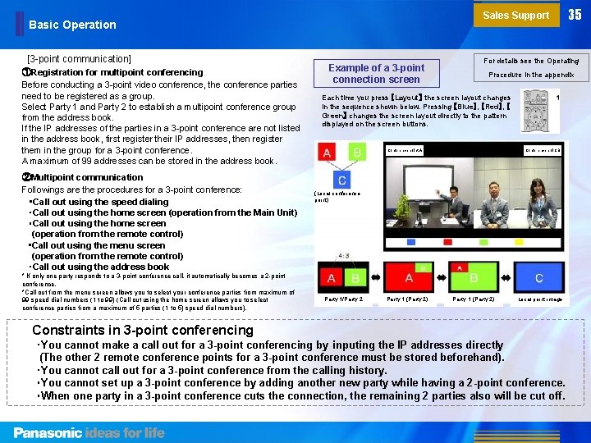Select bullet Call out using the address book
The image size is (591, 443).
(99, 267)
